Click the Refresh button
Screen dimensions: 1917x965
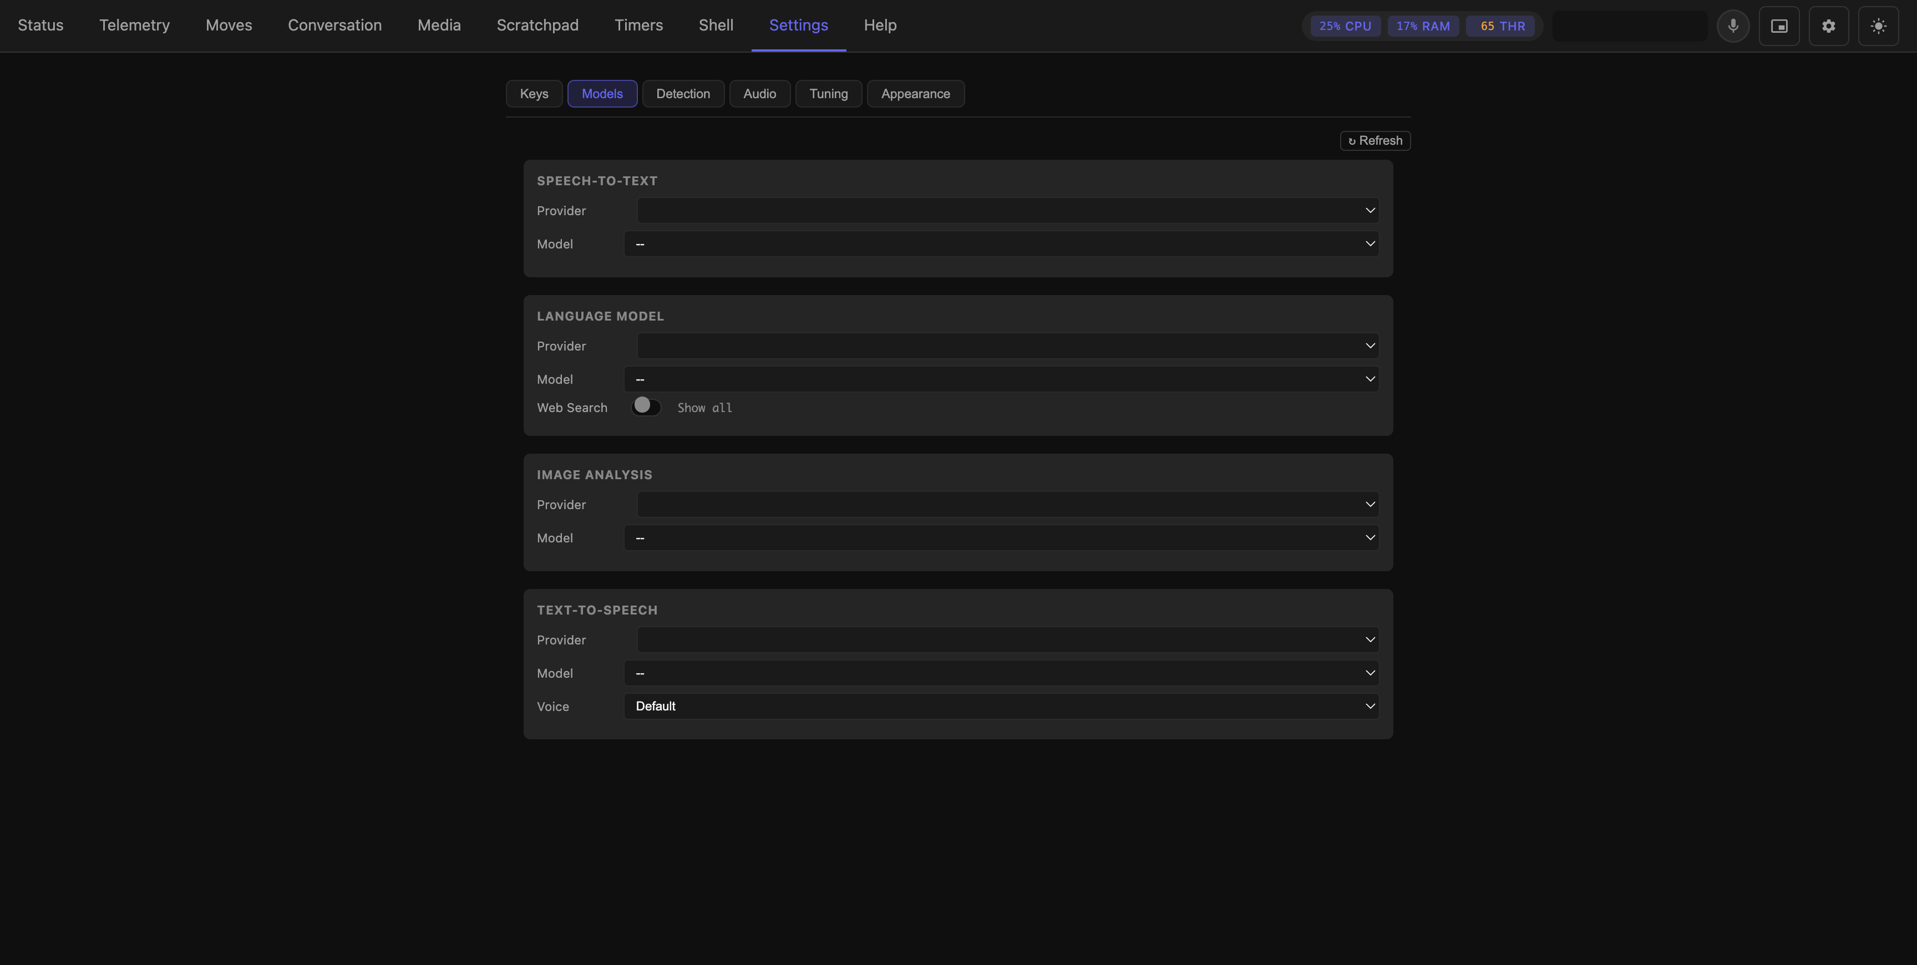(1375, 141)
